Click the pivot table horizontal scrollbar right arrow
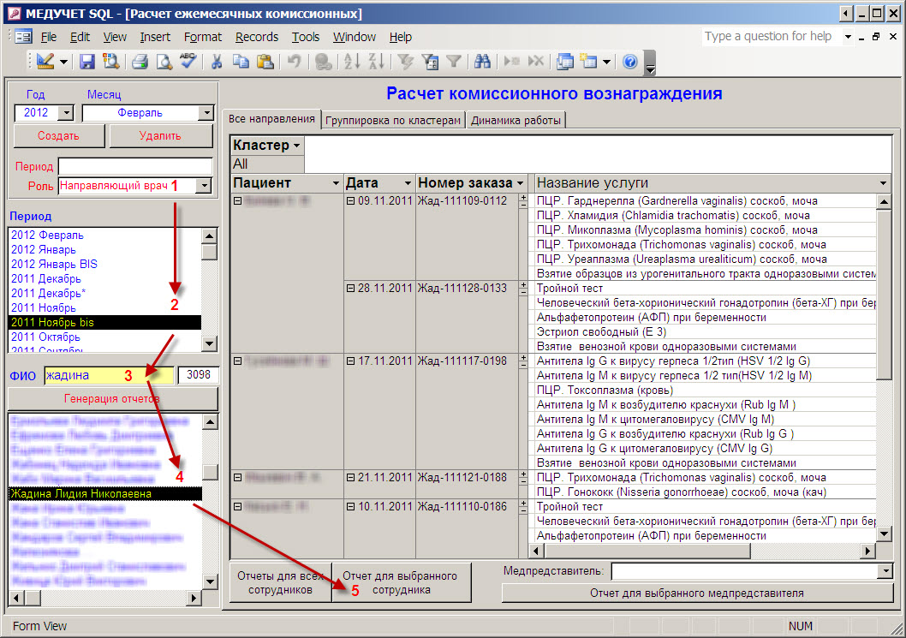 [x=867, y=551]
